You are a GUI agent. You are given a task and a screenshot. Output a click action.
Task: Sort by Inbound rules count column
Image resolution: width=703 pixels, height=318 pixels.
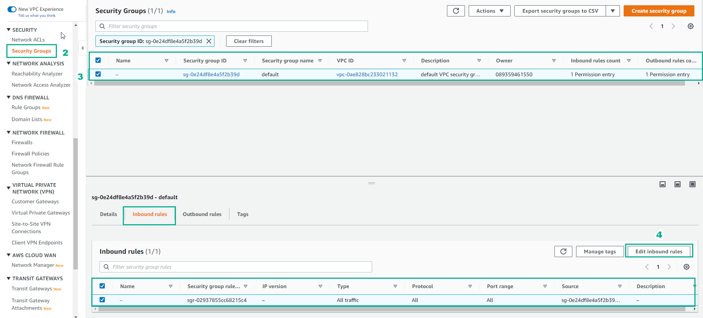(629, 61)
